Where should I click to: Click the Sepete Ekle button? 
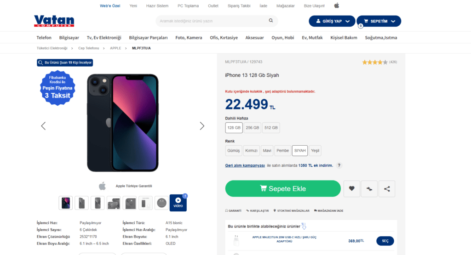(x=283, y=188)
